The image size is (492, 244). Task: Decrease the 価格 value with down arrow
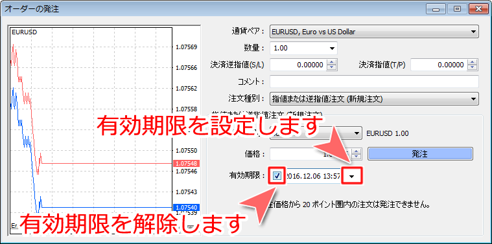356,157
